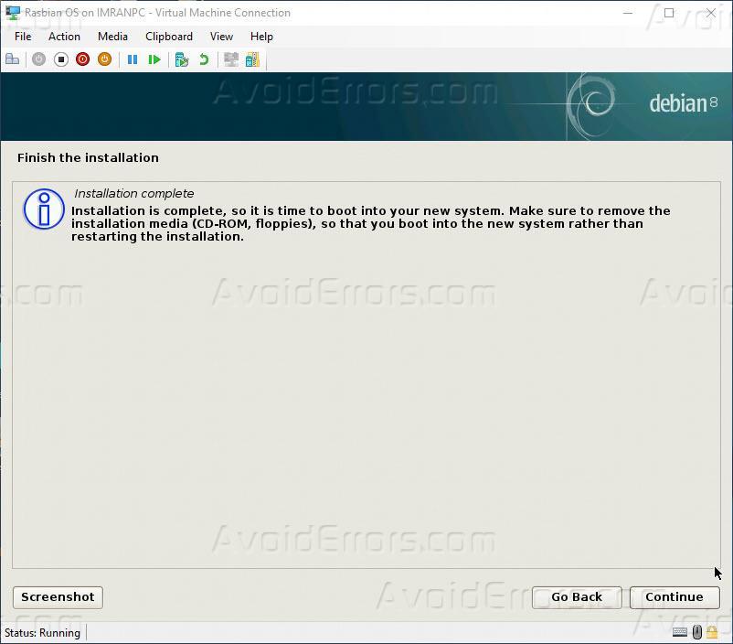Click the Screenshot button
Viewport: 733px width, 644px height.
coord(57,596)
